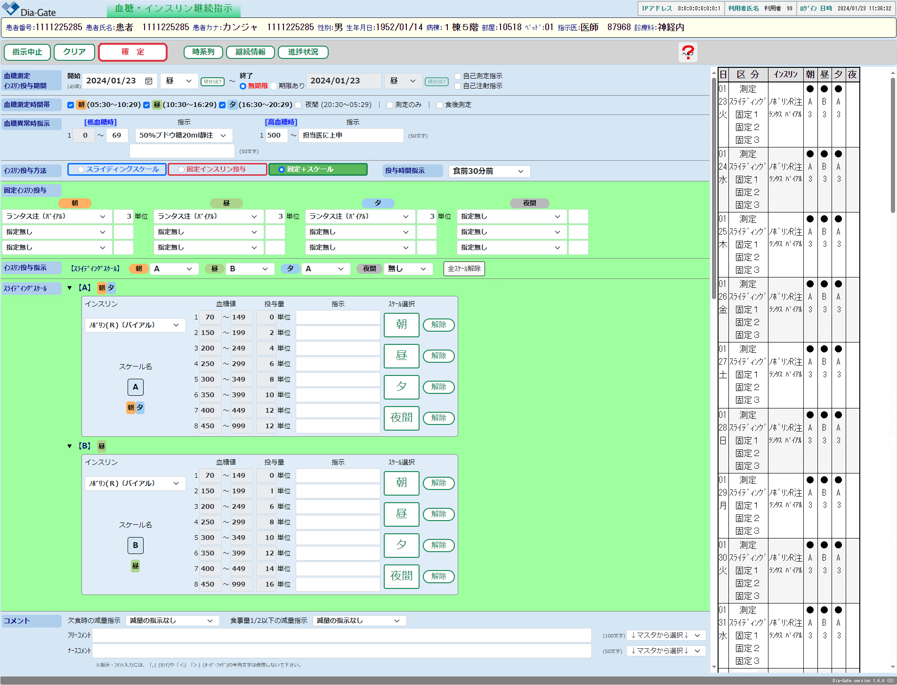Click the 01/24 水 schedule row
This screenshot has width=897, height=685.
click(x=789, y=180)
